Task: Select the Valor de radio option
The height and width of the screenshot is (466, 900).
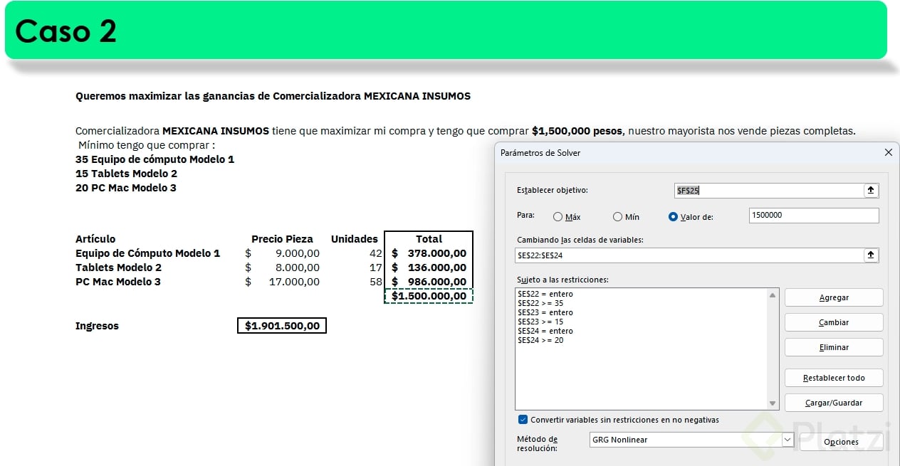Action: tap(691, 217)
